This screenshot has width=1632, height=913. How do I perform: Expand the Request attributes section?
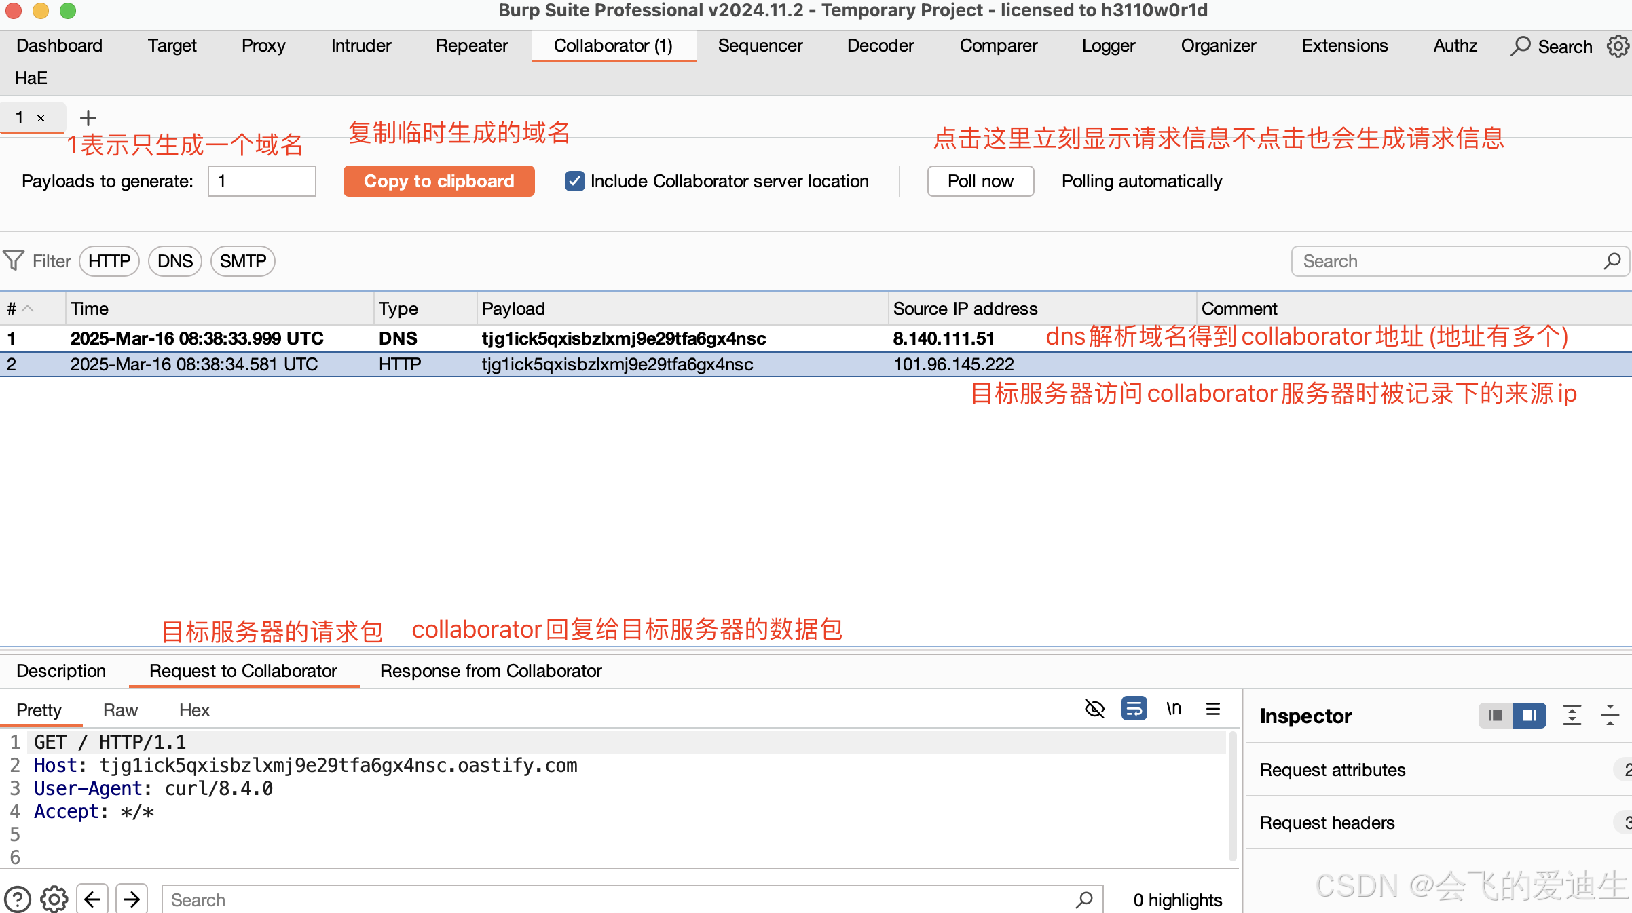tap(1333, 770)
